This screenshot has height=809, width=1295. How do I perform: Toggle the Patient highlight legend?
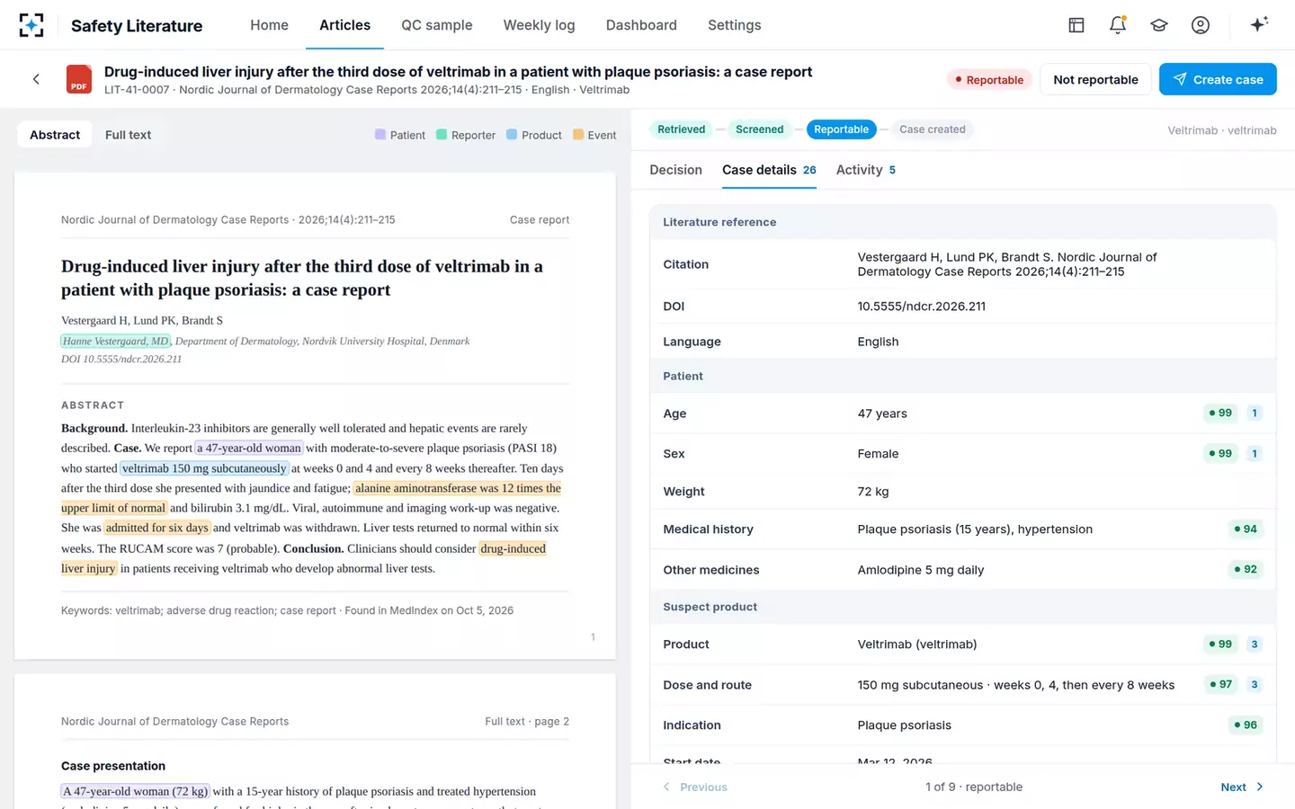click(400, 135)
